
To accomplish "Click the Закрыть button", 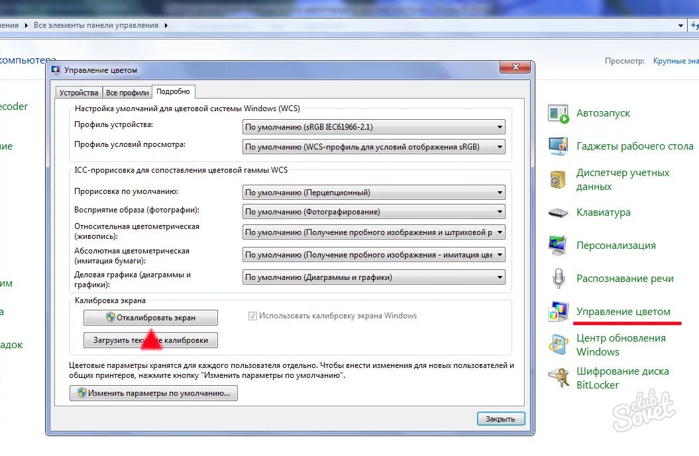I will coord(501,419).
